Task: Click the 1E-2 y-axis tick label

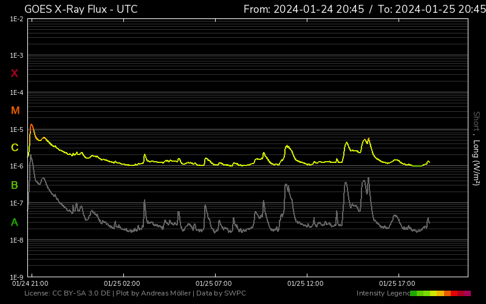Action: 16,19
